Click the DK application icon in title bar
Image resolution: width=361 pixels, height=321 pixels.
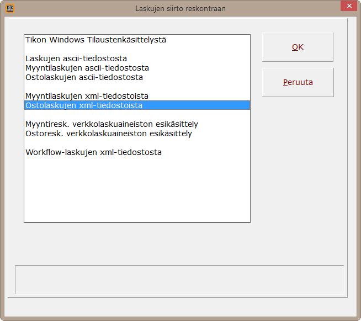point(10,8)
